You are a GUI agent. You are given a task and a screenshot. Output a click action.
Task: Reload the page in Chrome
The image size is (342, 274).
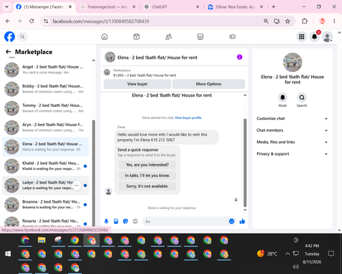tap(31, 21)
